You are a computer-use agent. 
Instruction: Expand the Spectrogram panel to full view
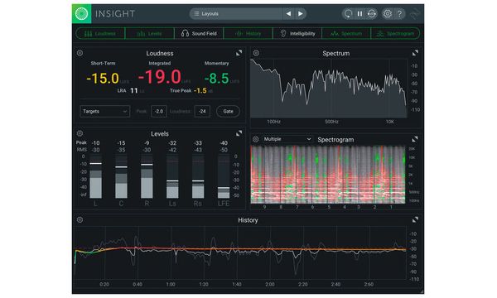point(415,139)
